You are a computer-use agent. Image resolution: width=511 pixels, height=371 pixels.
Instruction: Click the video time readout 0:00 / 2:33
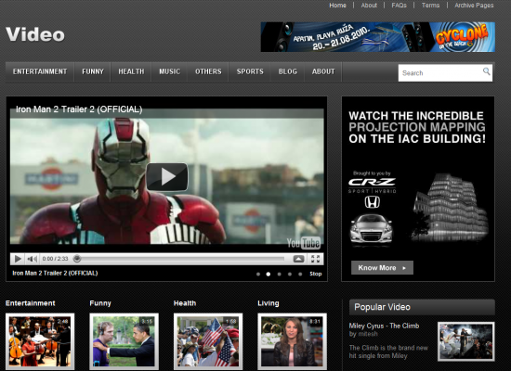click(55, 259)
